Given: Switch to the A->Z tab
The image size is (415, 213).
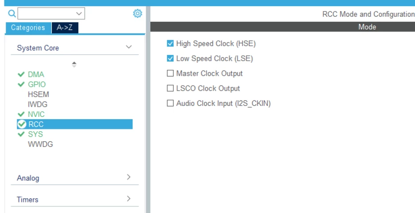Looking at the screenshot, I should click(x=65, y=27).
